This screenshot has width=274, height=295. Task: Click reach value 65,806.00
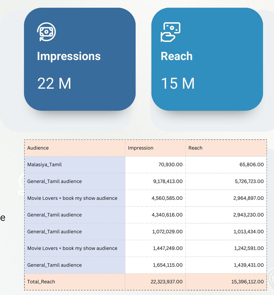(x=251, y=165)
